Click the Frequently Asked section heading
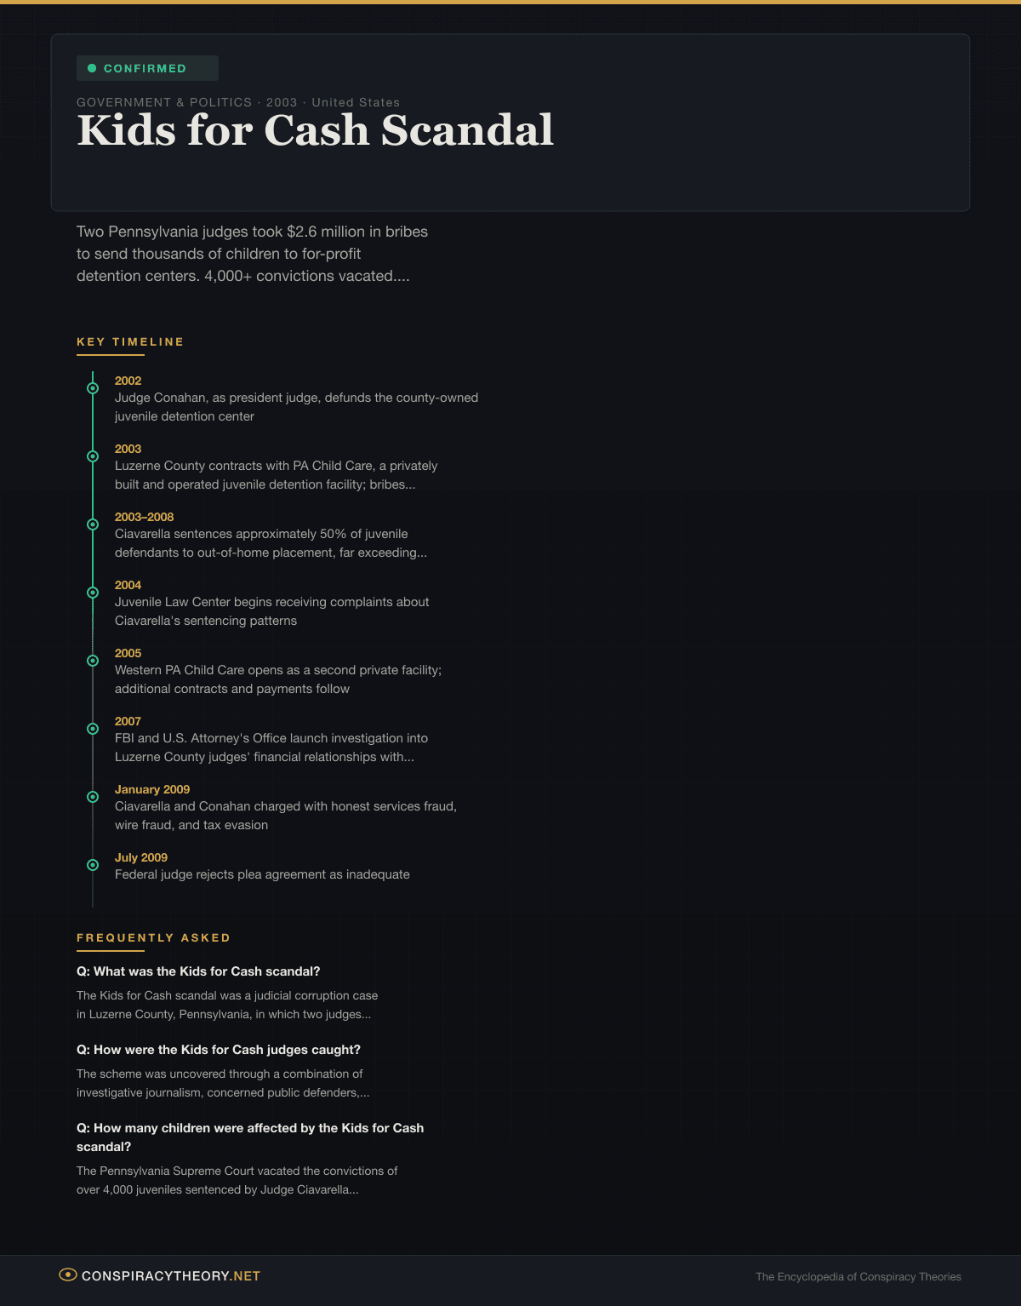 (153, 937)
